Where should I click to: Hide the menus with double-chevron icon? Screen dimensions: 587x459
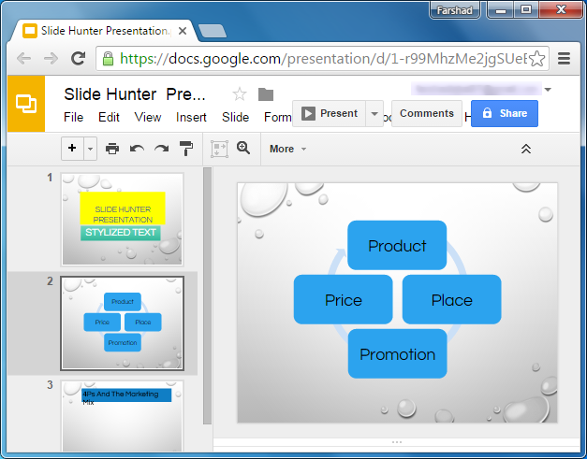(525, 149)
